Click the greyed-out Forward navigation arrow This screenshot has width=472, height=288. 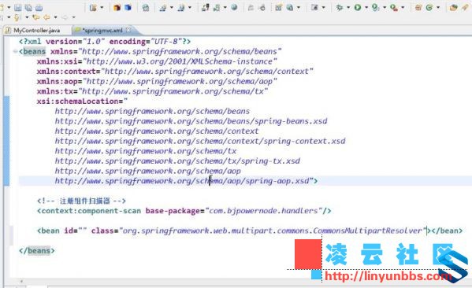[65, 17]
